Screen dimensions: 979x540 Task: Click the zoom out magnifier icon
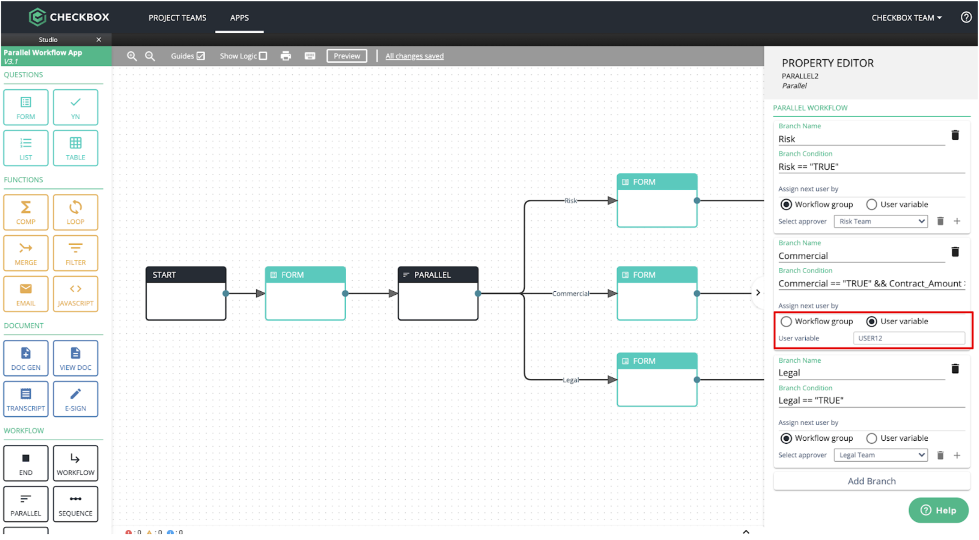(x=150, y=56)
